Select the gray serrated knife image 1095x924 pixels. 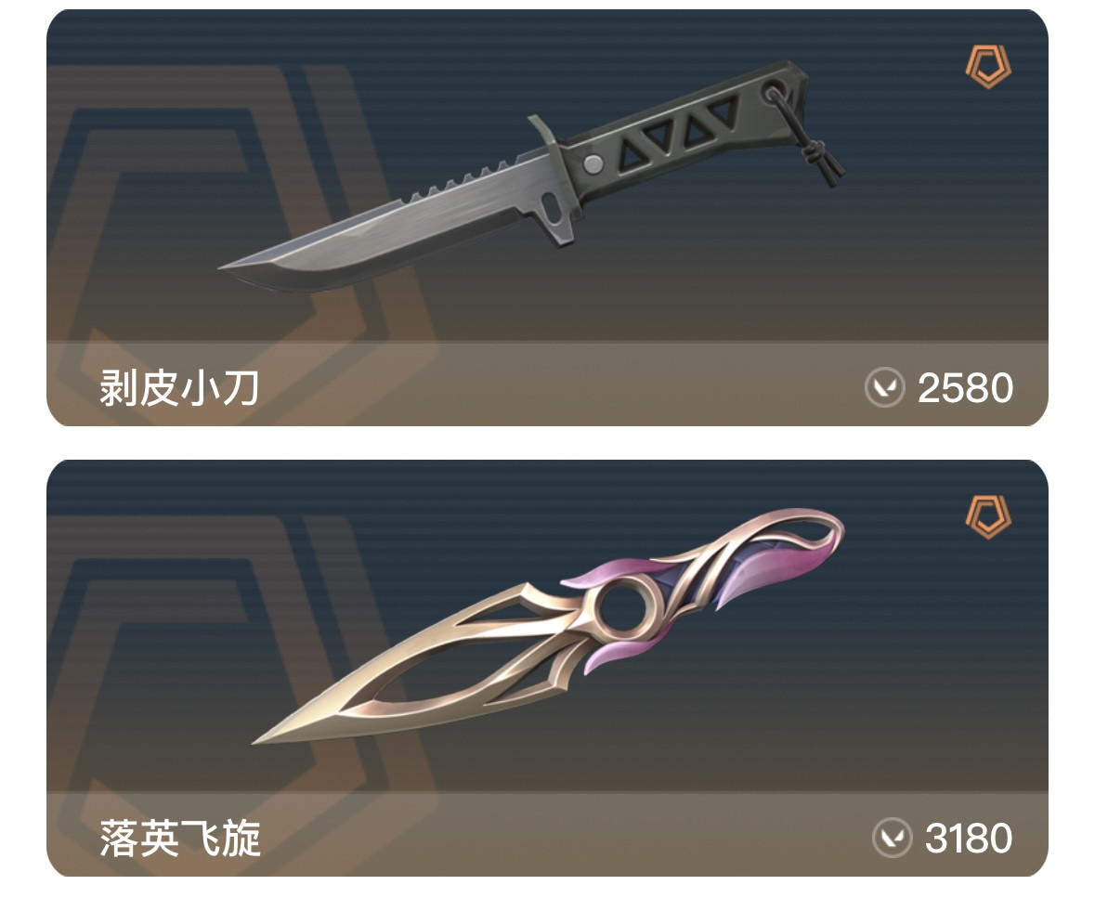530,175
